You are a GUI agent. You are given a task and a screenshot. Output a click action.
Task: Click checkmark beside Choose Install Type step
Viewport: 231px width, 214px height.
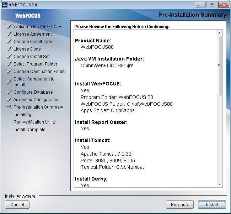pyautogui.click(x=9, y=41)
